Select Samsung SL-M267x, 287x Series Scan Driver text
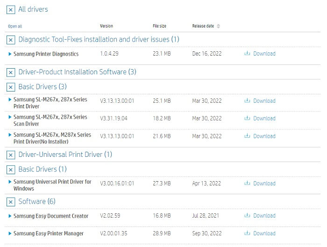 pos(50,120)
